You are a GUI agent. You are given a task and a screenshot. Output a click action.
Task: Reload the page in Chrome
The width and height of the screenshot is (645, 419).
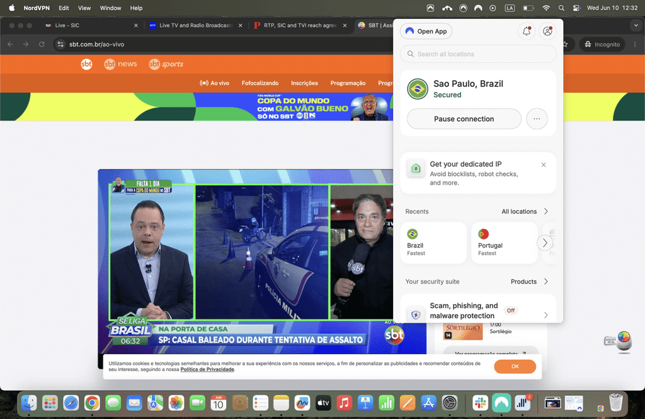click(x=42, y=44)
